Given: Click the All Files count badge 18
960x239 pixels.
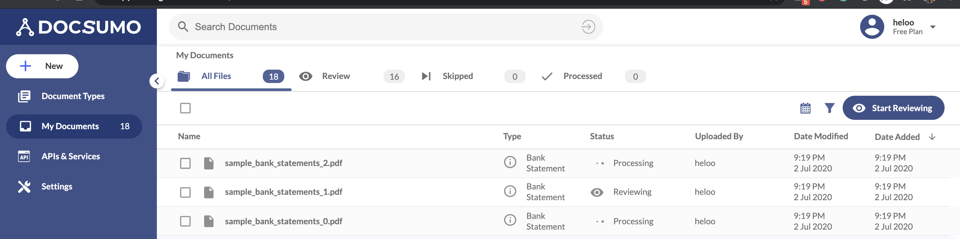Looking at the screenshot, I should pyautogui.click(x=274, y=76).
